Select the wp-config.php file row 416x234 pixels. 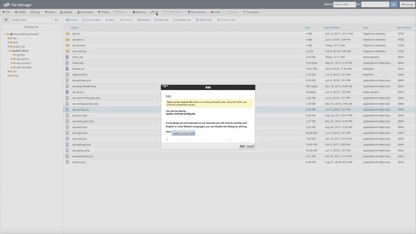pos(240,110)
